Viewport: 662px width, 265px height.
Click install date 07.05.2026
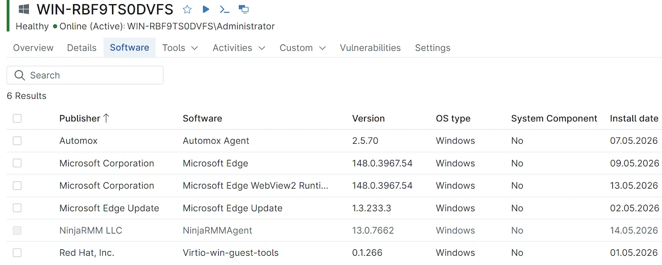point(634,141)
